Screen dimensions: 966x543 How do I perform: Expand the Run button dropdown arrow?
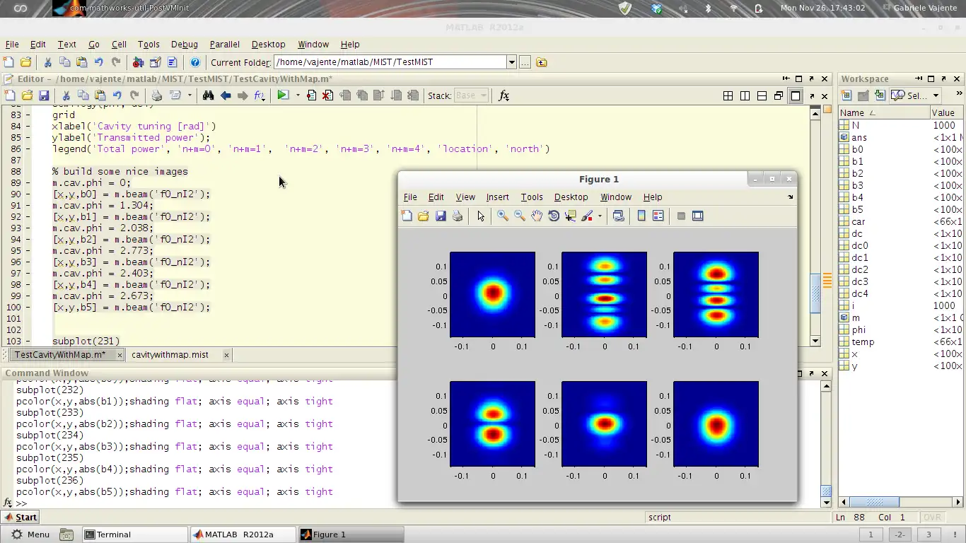[298, 95]
